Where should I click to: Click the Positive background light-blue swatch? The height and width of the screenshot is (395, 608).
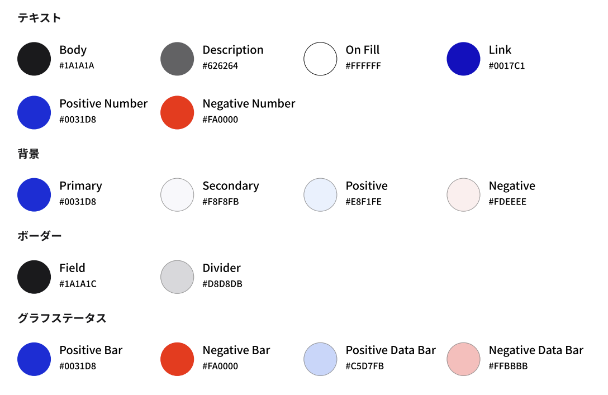point(320,194)
